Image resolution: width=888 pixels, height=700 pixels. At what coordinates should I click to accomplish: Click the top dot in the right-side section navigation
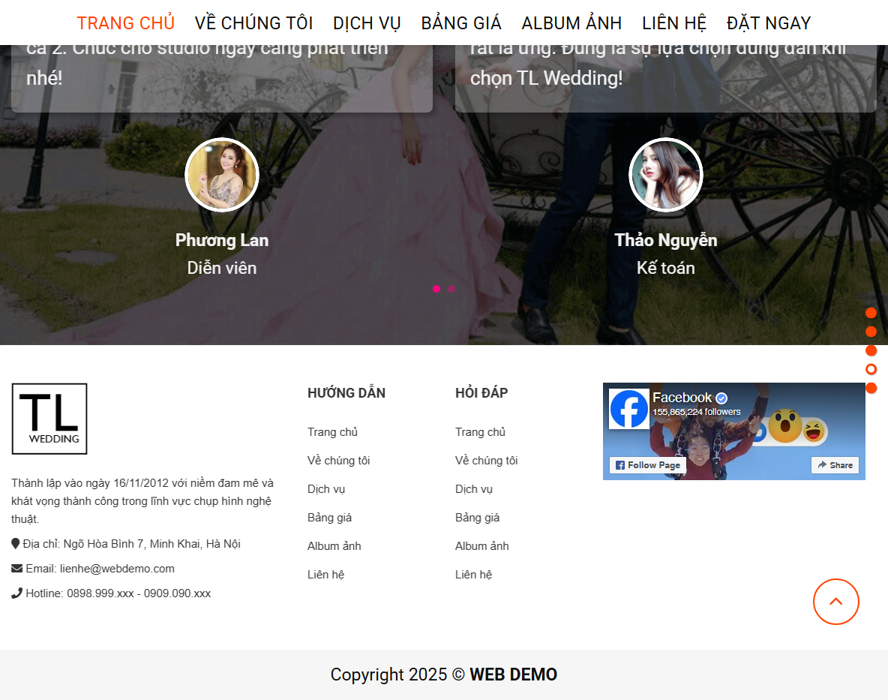pos(871,312)
